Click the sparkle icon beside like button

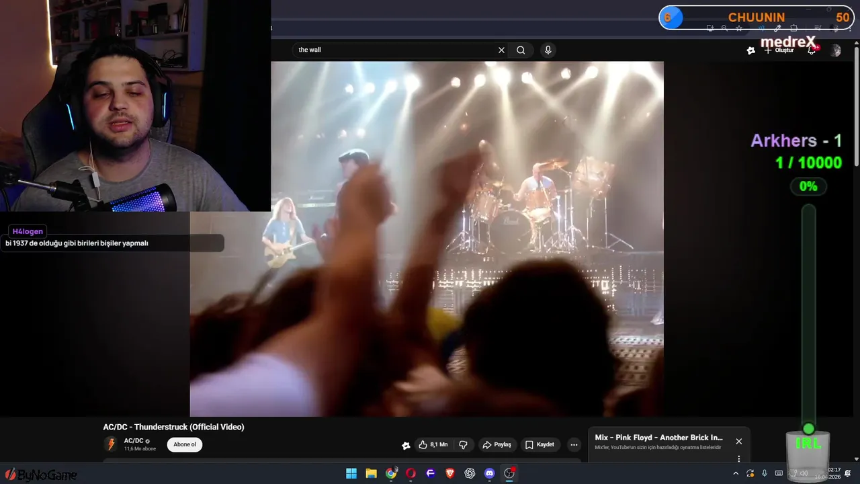[x=406, y=444]
